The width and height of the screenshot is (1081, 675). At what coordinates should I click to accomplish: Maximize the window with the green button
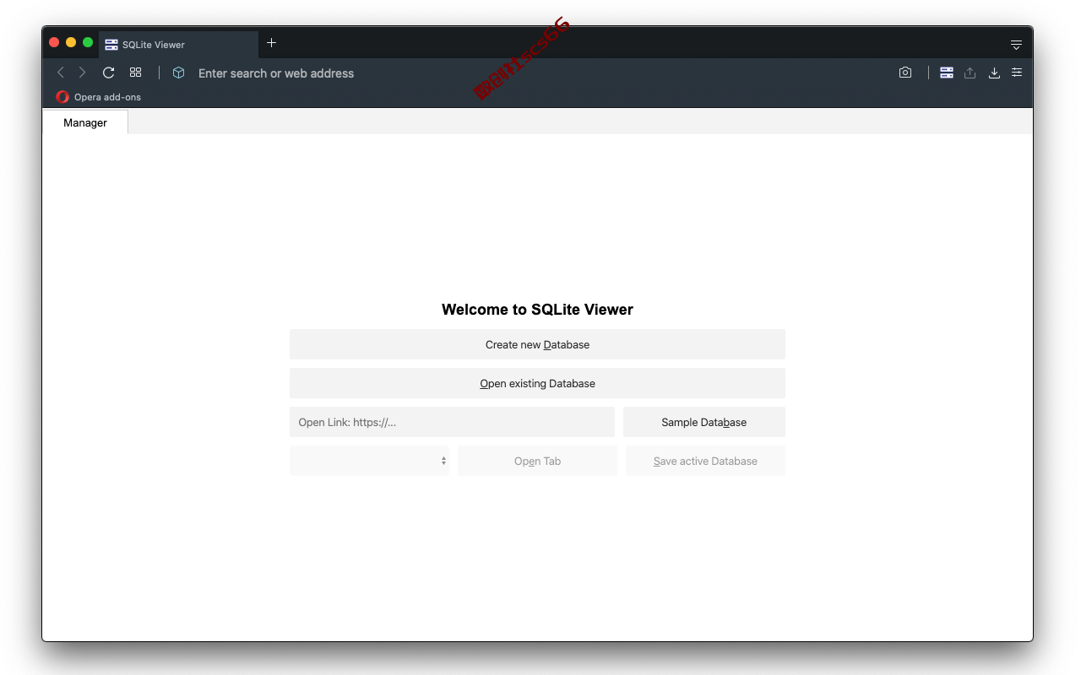click(x=88, y=42)
